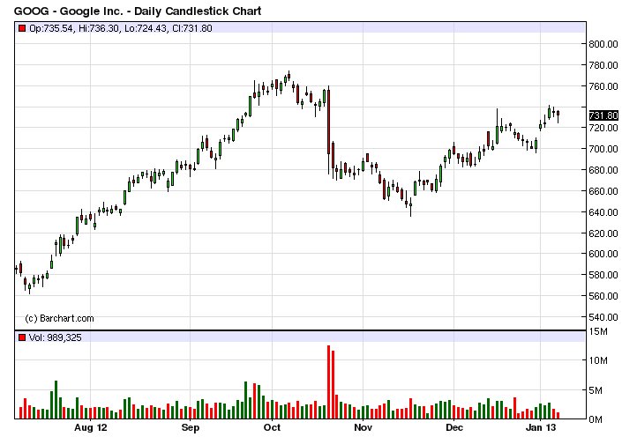The height and width of the screenshot is (437, 637).
Task: Click the 680.00 price axis label
Action: 603,170
